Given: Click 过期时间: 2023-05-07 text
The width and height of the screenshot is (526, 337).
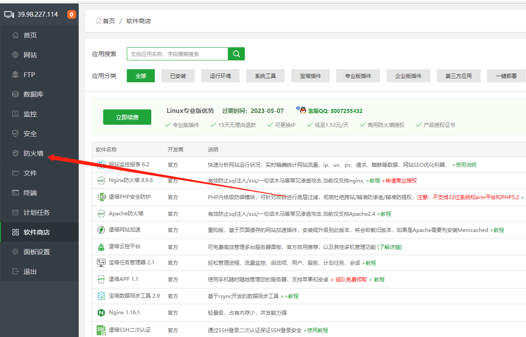Looking at the screenshot, I should 253,111.
